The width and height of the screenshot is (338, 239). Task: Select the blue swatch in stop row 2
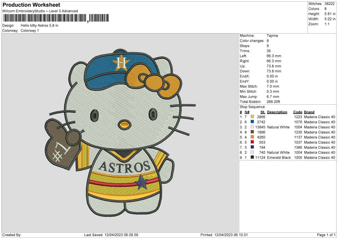(252, 122)
